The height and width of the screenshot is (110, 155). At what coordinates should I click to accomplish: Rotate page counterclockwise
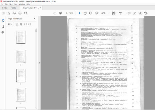click(25, 24)
